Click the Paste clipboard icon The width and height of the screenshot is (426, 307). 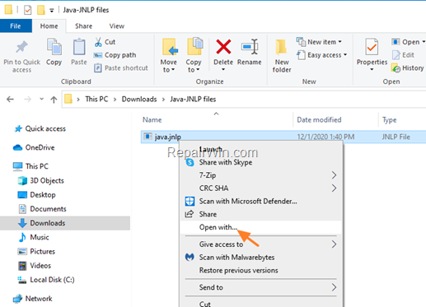click(x=79, y=47)
